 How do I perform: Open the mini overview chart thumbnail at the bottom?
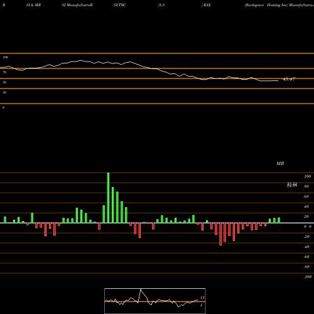pyautogui.click(x=155, y=301)
